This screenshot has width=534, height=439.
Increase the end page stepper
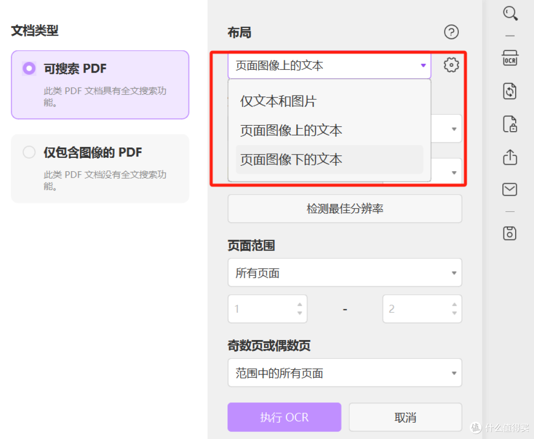coord(454,304)
